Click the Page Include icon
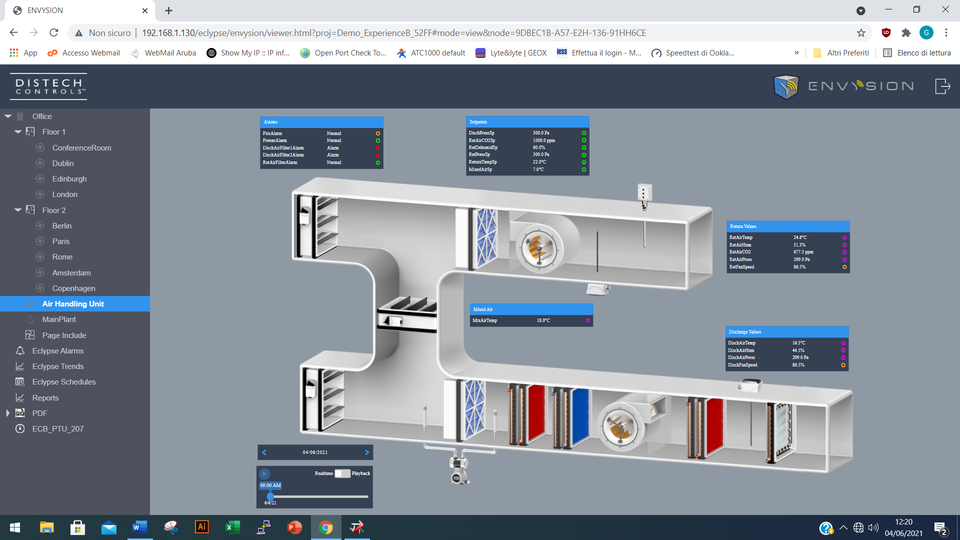Image resolution: width=960 pixels, height=540 pixels. [30, 335]
